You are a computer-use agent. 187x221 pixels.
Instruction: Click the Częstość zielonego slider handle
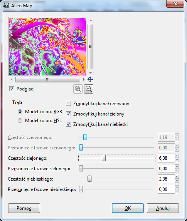coord(104,158)
